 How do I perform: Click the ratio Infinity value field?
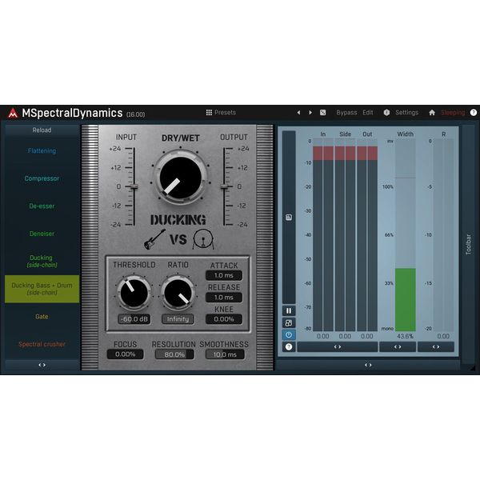click(x=178, y=319)
